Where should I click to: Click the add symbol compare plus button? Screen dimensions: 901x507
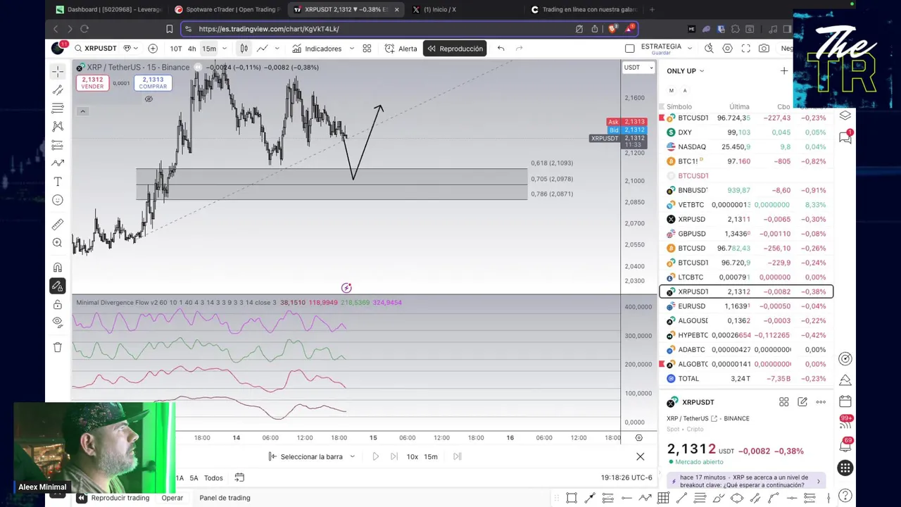(153, 49)
